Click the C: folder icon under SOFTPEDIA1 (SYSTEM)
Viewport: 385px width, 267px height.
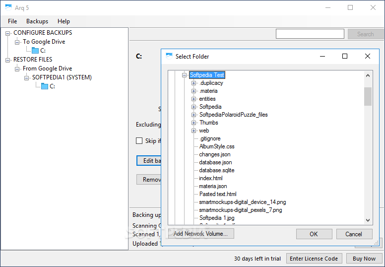pyautogui.click(x=45, y=86)
